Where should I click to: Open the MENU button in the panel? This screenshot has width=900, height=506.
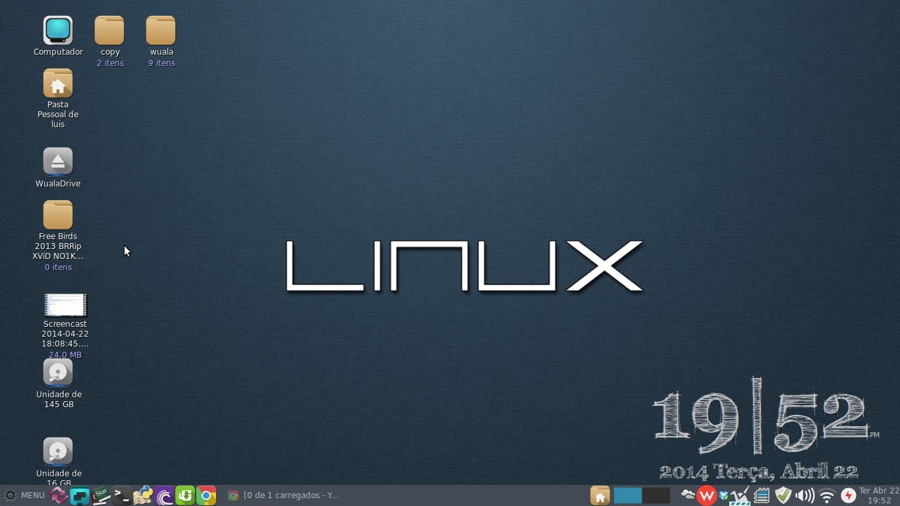(x=25, y=495)
